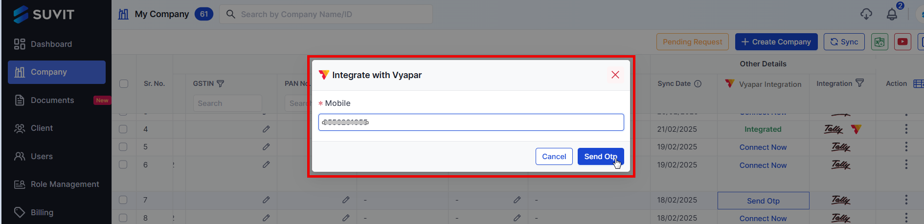Click the Create Company button

776,42
